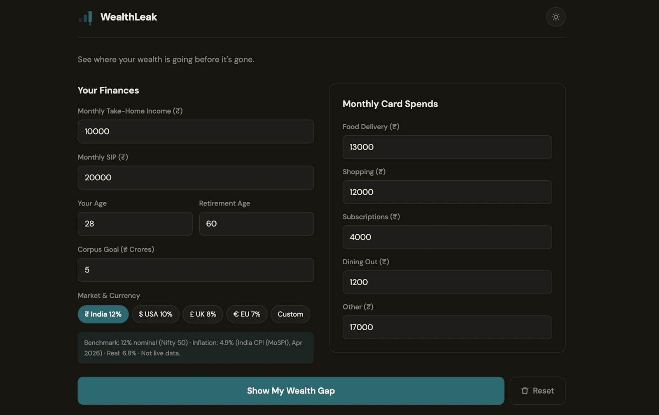The image size is (659, 415).
Task: Focus the Monthly SIP input field
Action: [196, 177]
